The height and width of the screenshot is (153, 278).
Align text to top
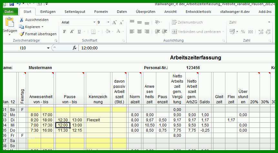[132, 22]
